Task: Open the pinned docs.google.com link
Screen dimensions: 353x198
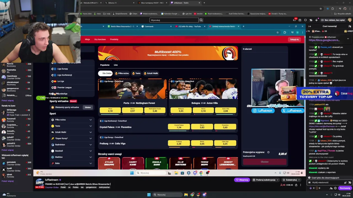Action: [324, 40]
